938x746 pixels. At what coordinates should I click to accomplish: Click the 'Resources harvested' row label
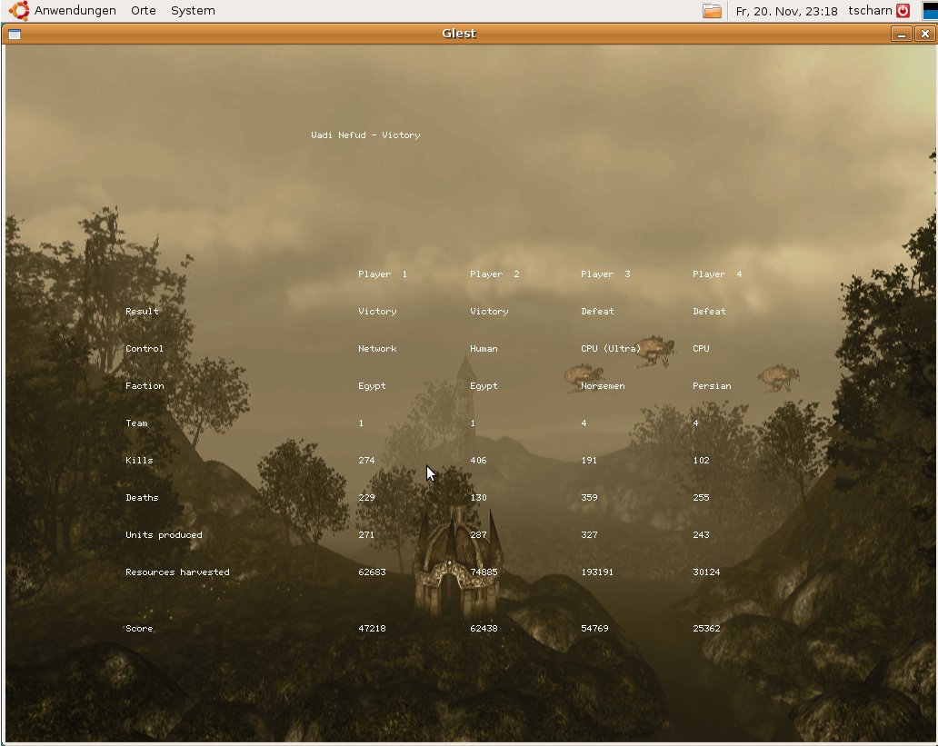coord(177,572)
